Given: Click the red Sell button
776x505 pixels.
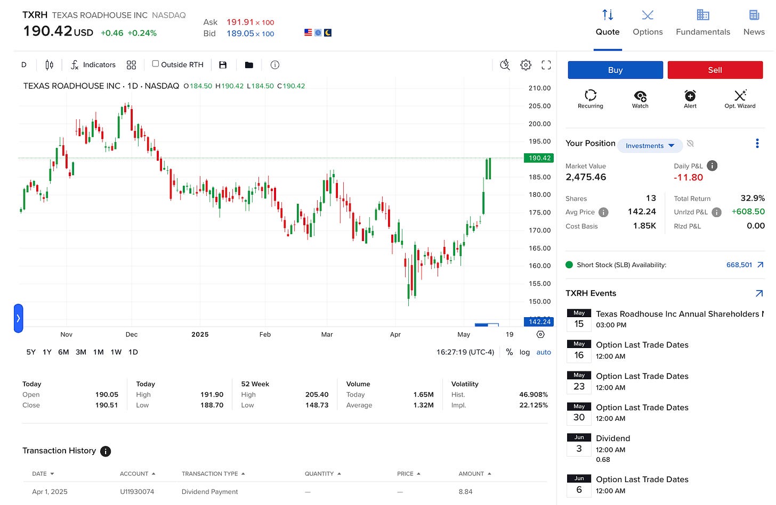Looking at the screenshot, I should point(715,70).
